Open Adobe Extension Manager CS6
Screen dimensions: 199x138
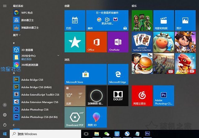click(x=36, y=102)
